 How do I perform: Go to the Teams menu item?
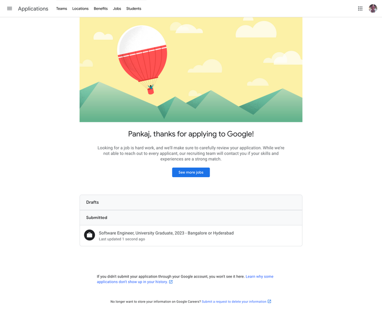62,8
